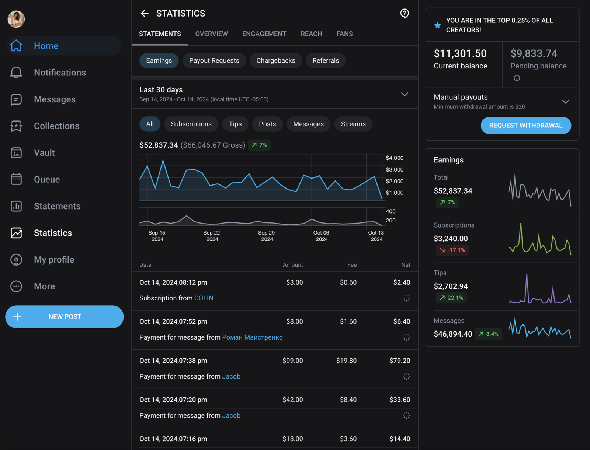Select the Tips filter chip
Viewport: 590px width, 450px height.
click(x=235, y=124)
